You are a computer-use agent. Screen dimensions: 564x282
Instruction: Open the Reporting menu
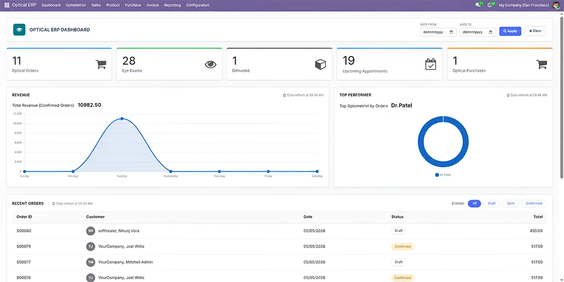172,5
